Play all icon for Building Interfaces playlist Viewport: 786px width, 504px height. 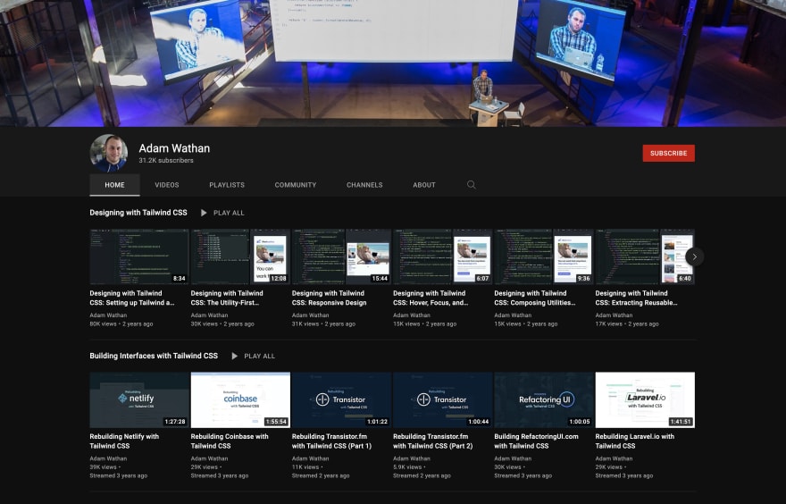click(234, 356)
